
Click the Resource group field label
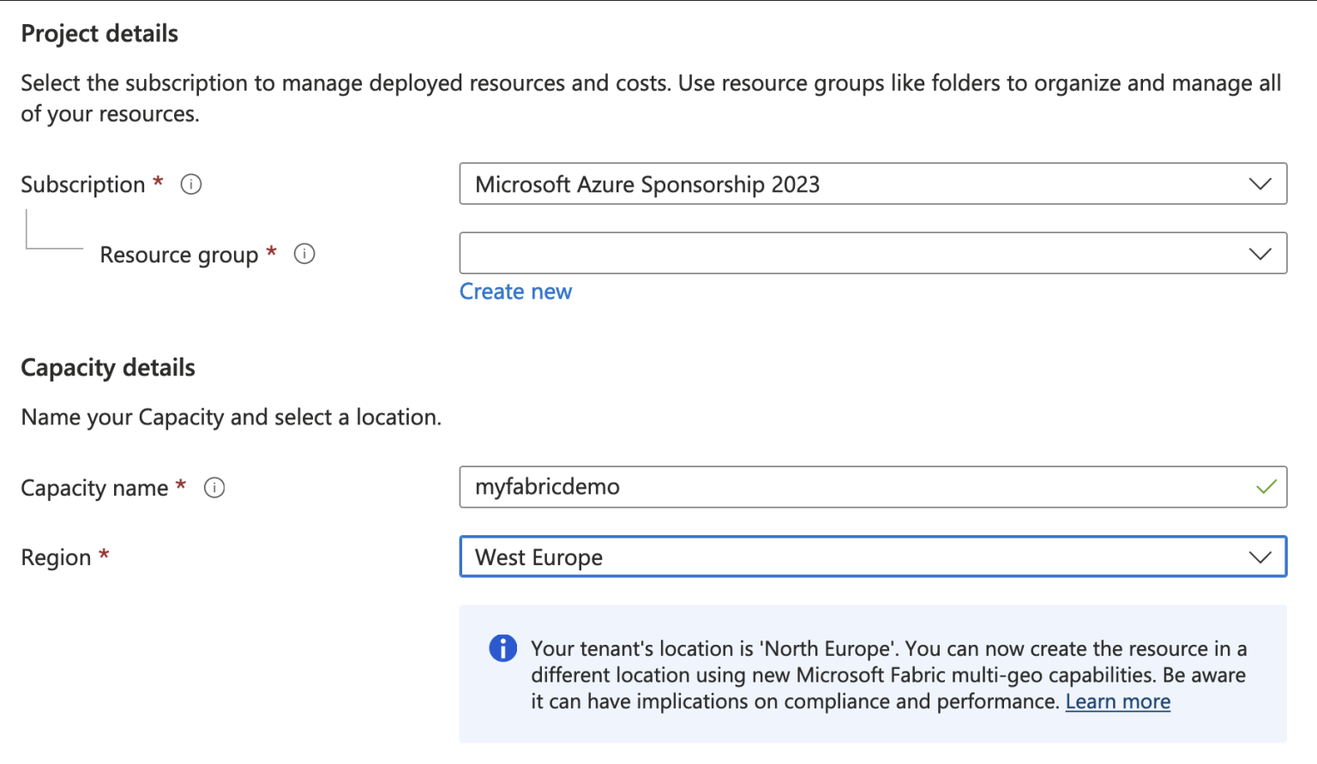click(x=179, y=255)
